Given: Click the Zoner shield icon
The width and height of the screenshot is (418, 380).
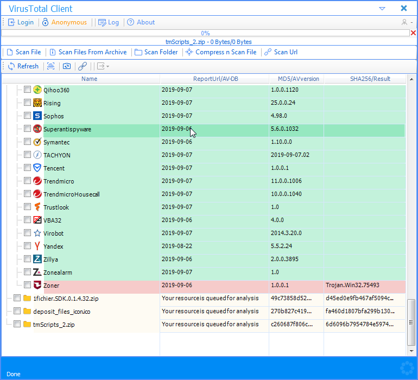Looking at the screenshot, I should [37, 285].
